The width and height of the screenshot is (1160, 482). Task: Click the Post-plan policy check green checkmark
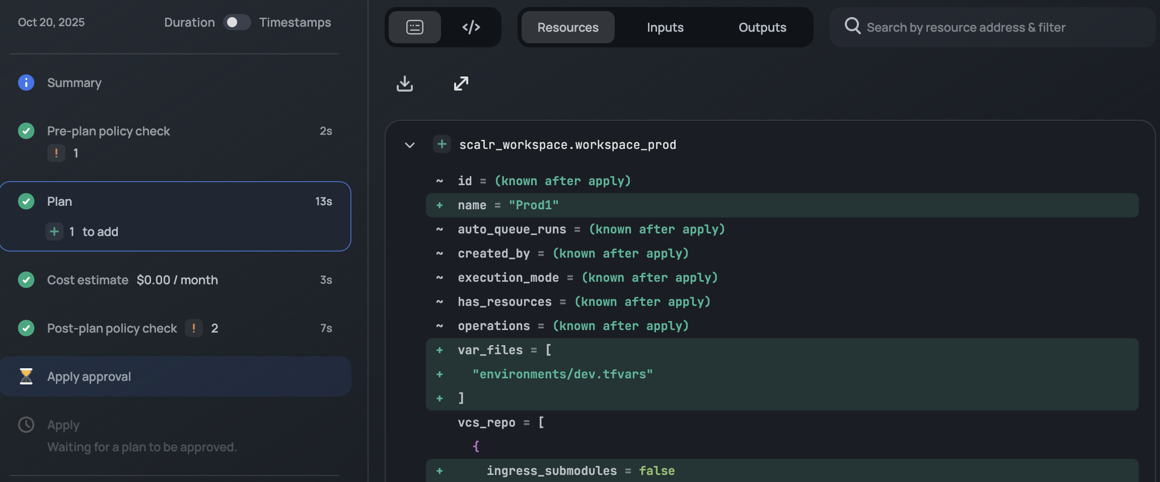point(26,328)
